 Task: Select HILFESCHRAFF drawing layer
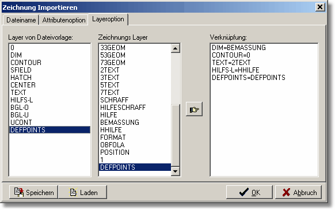135,108
